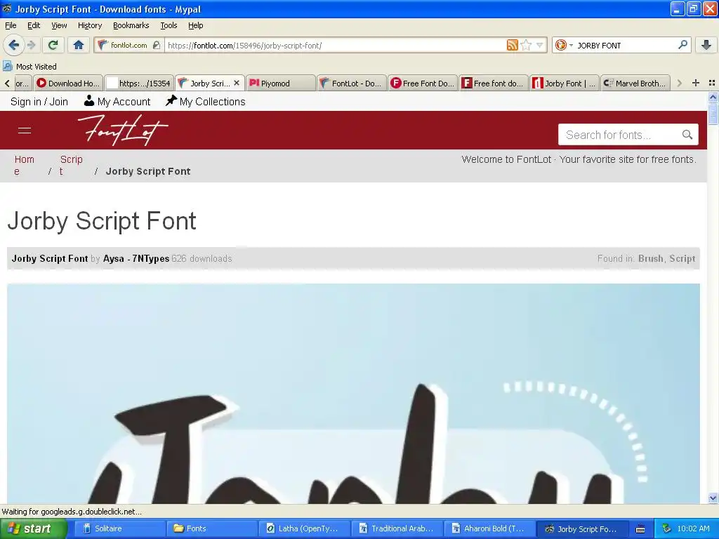Click the magnifier in browser search box

[682, 45]
